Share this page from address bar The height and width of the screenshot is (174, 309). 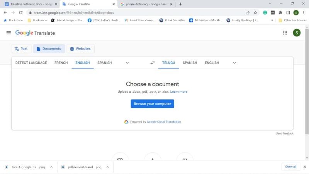pos(248,13)
